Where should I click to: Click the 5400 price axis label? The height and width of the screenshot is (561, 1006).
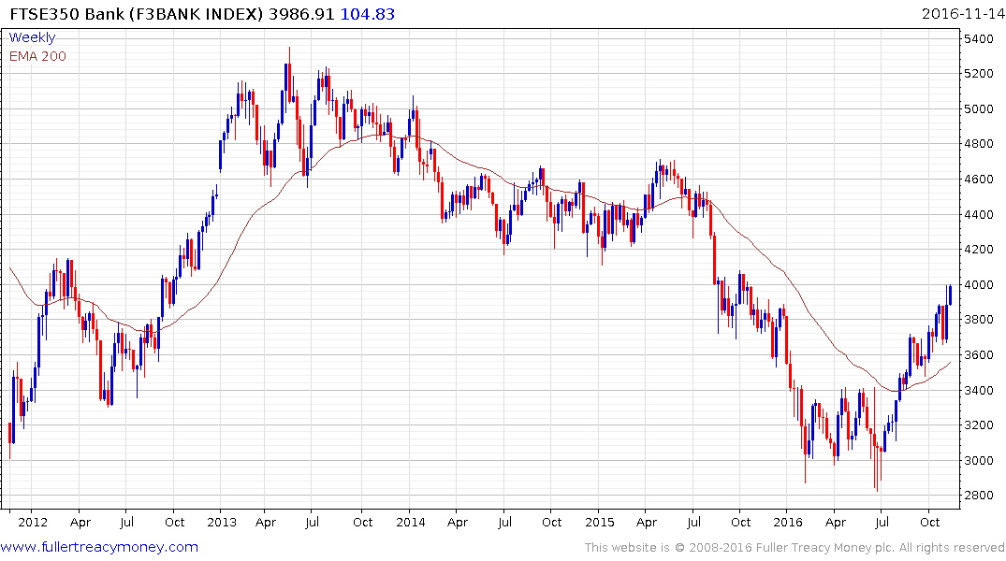[x=979, y=39]
